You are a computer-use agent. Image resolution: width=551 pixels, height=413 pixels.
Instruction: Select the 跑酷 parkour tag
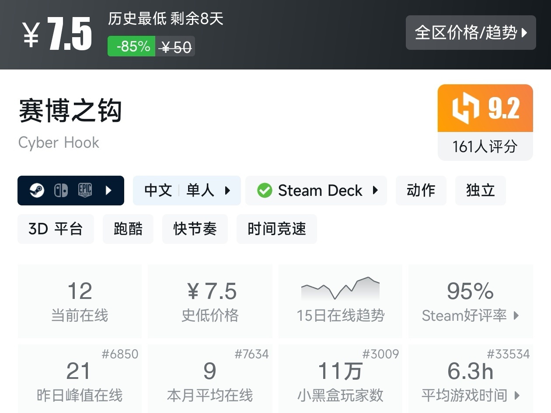[128, 229]
